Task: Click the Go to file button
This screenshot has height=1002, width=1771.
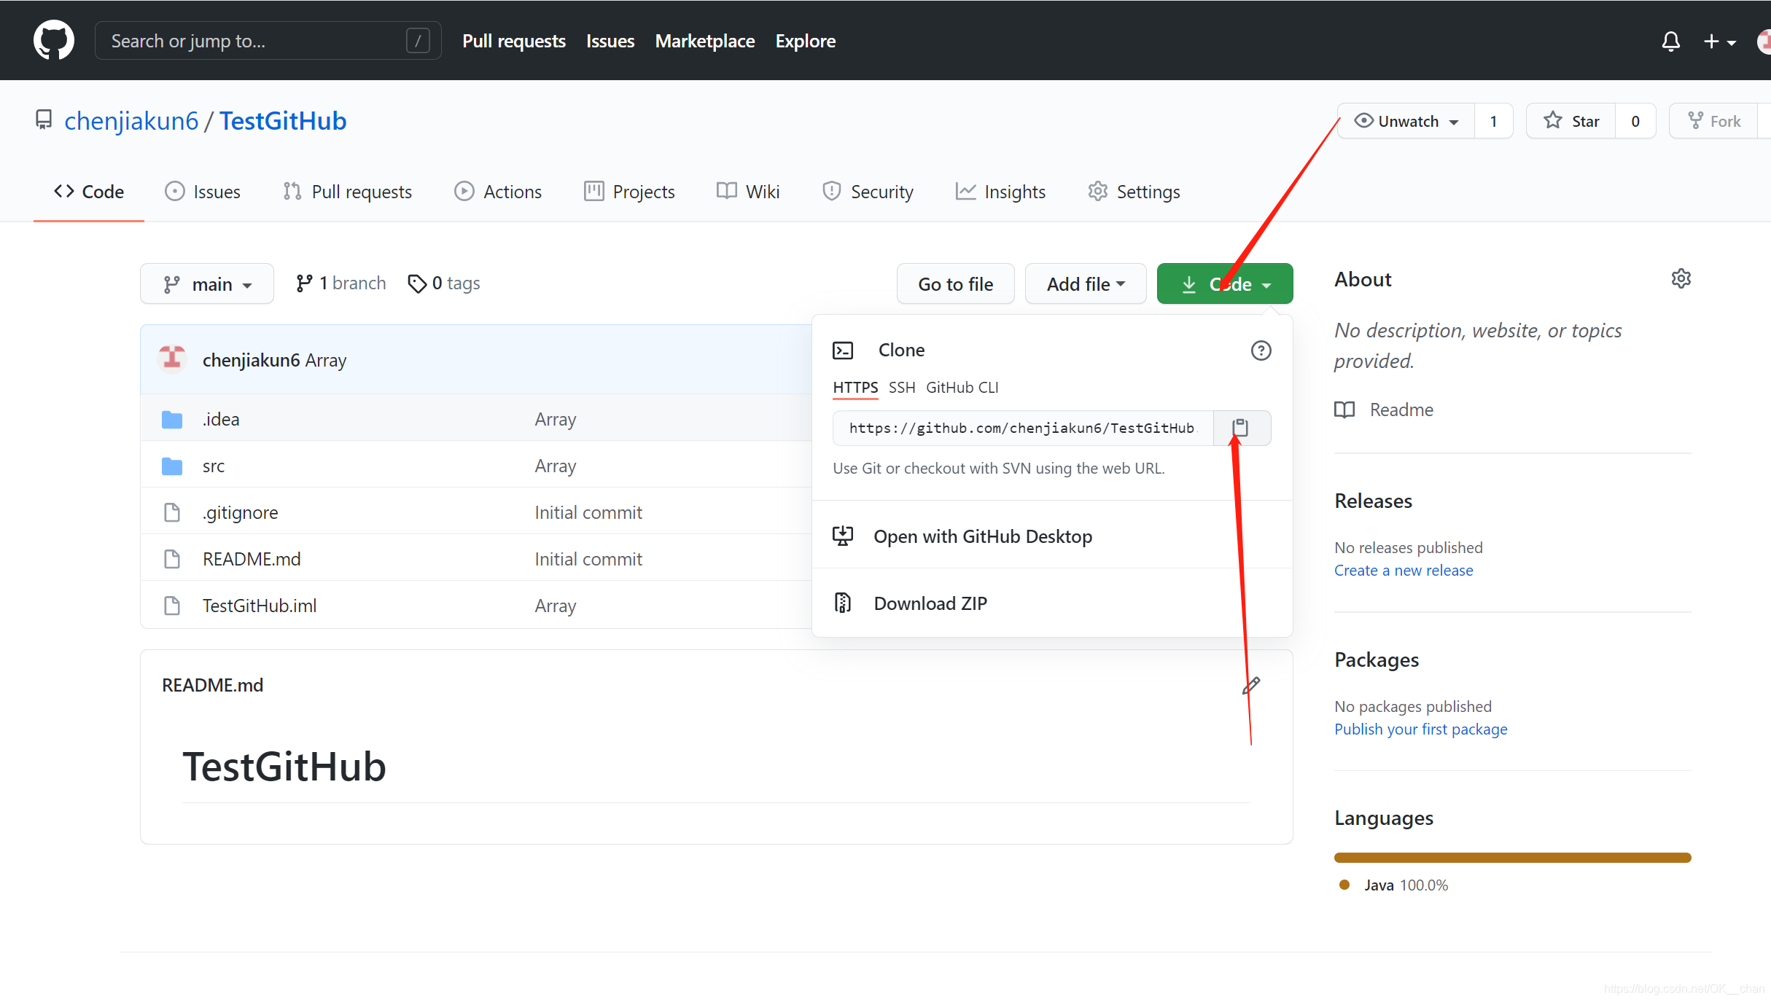Action: [956, 284]
